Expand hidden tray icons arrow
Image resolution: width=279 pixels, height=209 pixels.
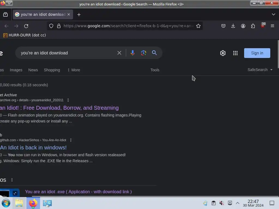[x=238, y=203]
